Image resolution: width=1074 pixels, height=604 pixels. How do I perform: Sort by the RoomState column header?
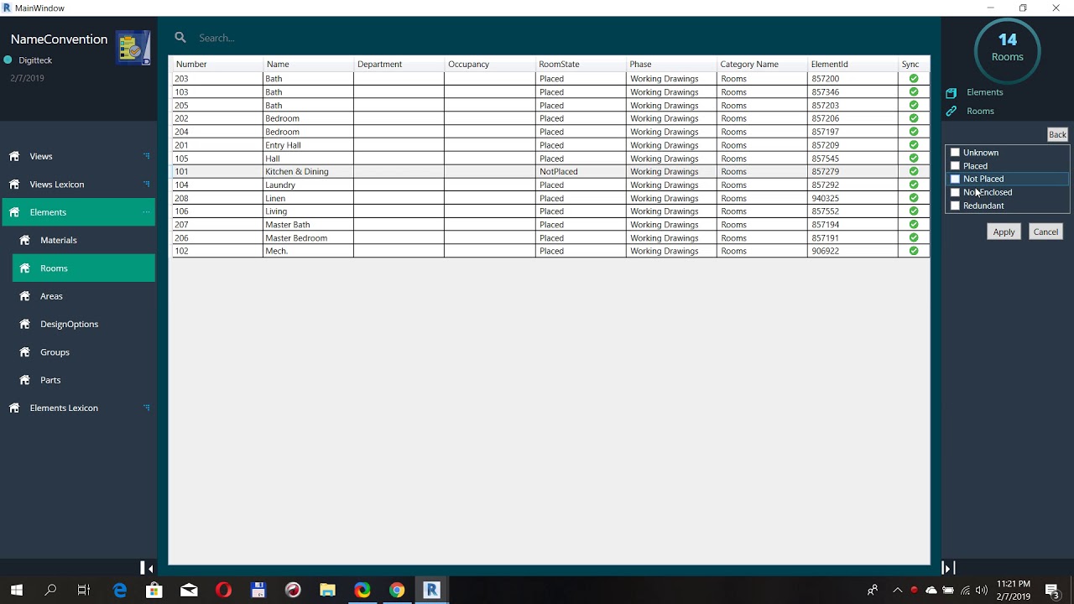click(580, 64)
